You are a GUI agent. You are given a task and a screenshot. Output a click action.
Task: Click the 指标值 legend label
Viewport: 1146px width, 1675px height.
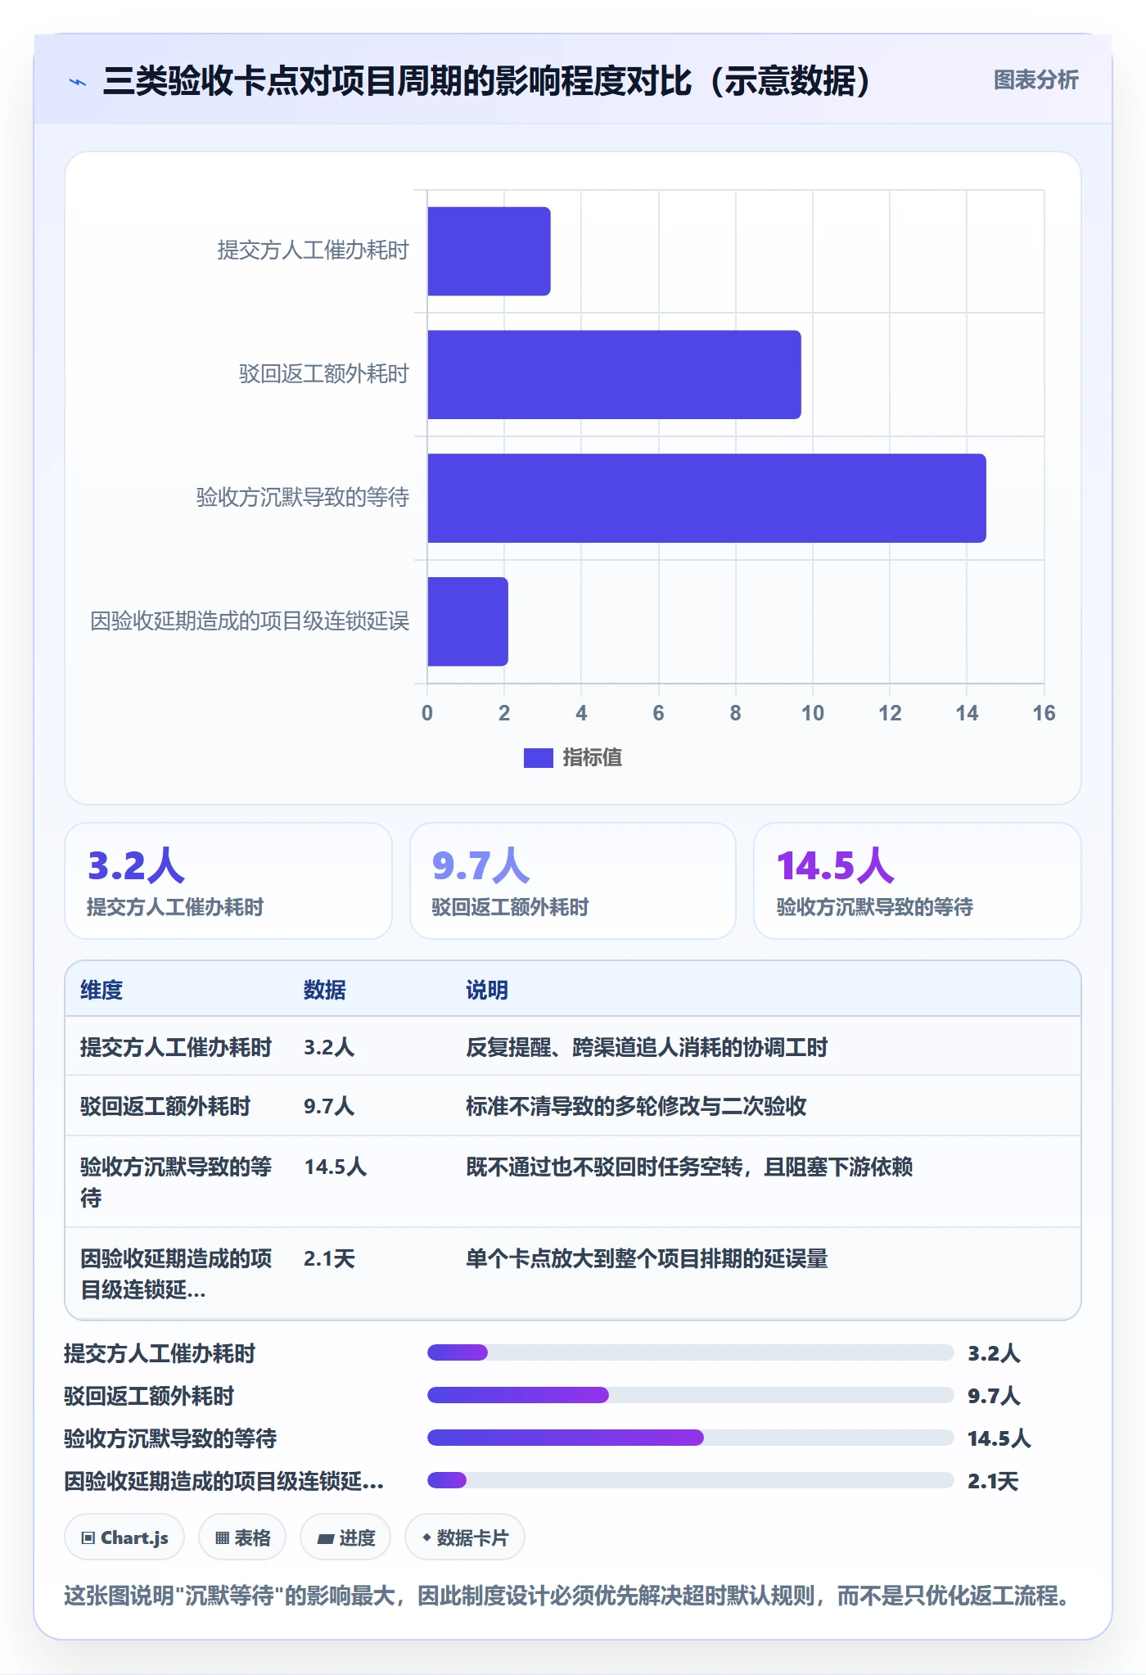(x=592, y=758)
